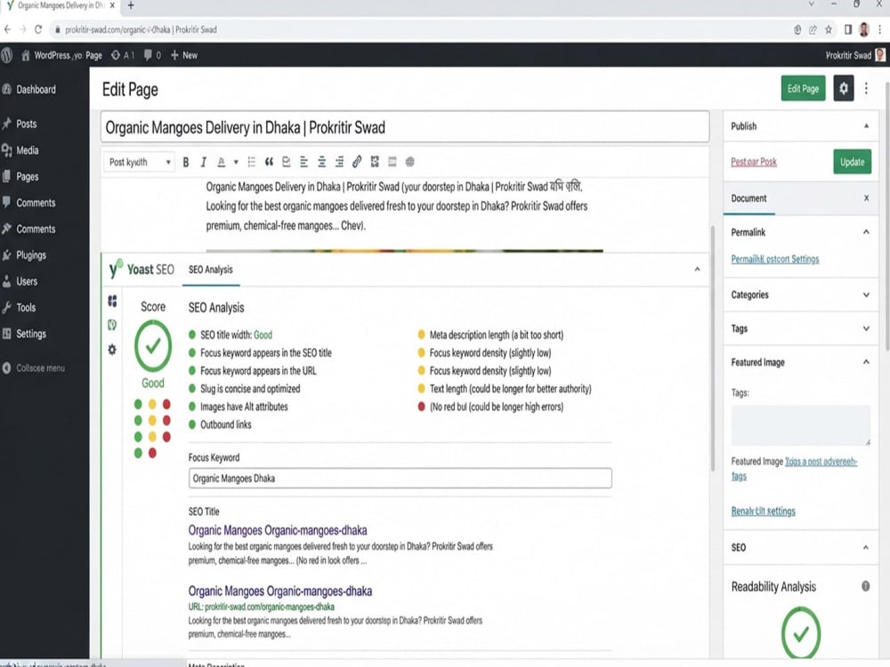The width and height of the screenshot is (890, 667).
Task: Click the Focus Keyword input field
Action: click(400, 478)
